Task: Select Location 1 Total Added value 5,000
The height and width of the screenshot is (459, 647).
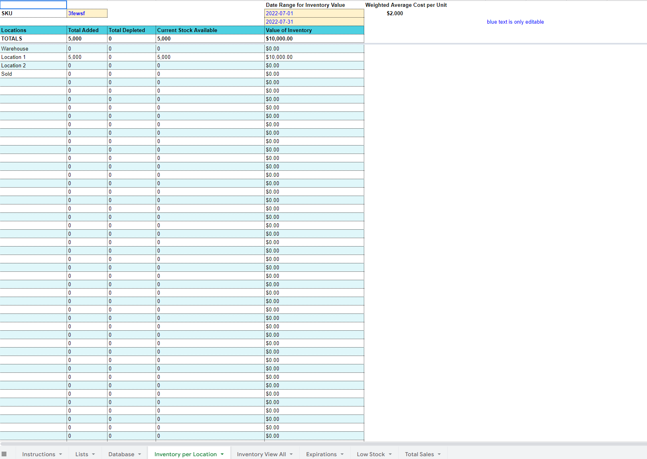Action: pos(87,57)
